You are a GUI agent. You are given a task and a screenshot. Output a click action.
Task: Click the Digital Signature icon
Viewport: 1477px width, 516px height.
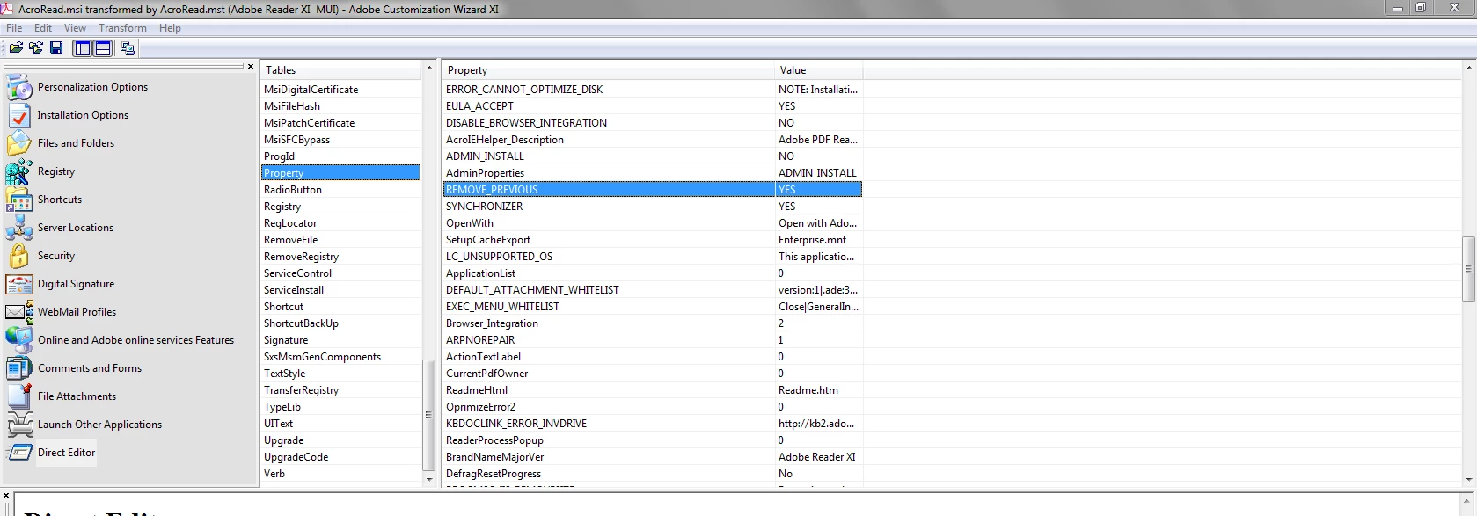tap(18, 284)
